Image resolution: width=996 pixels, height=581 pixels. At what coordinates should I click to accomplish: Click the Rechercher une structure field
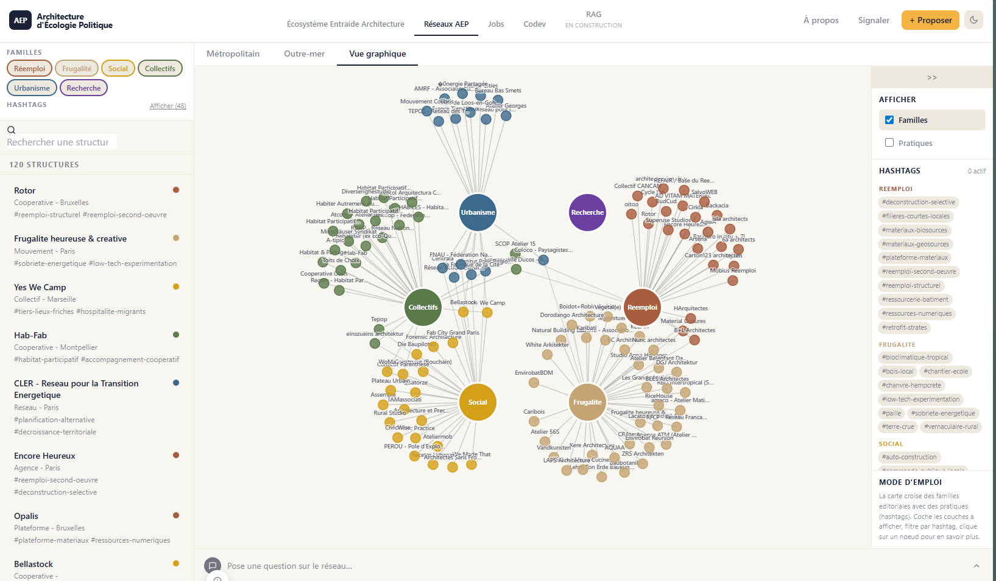pyautogui.click(x=62, y=142)
